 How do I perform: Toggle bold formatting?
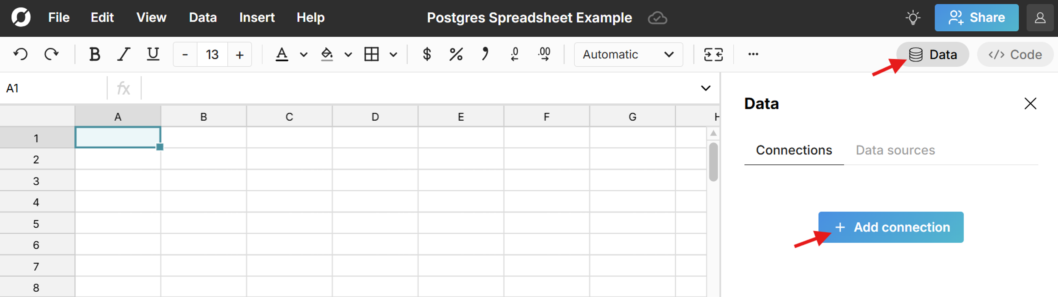[94, 54]
